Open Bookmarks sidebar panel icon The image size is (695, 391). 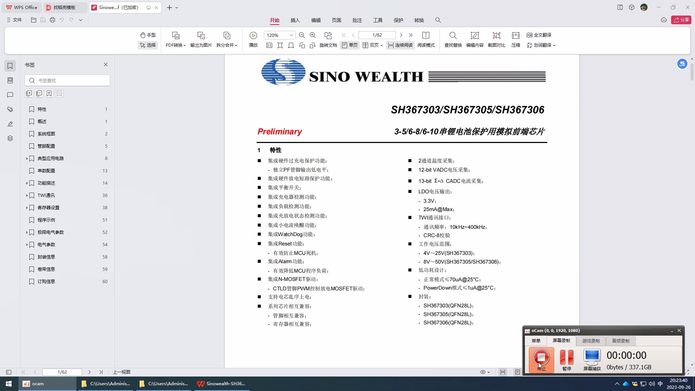10,66
